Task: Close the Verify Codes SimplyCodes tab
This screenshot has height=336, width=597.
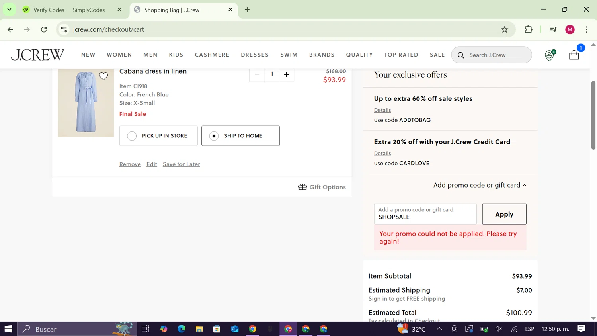Action: [119, 10]
